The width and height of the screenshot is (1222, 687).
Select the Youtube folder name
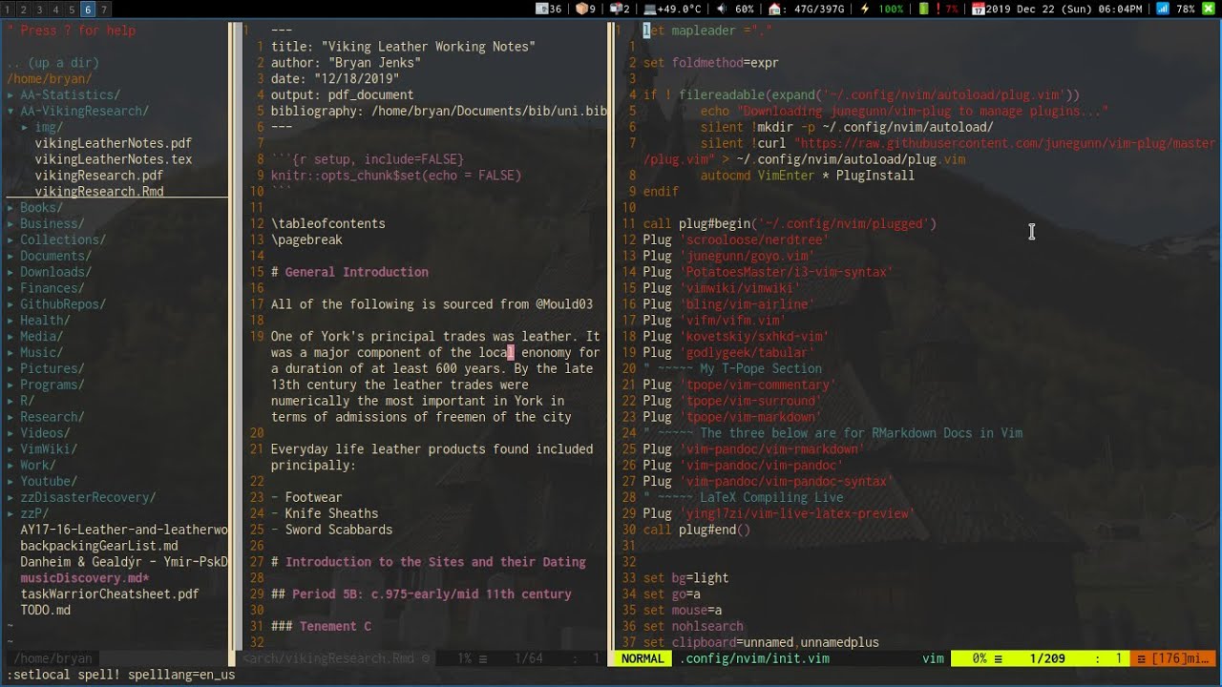coord(49,483)
